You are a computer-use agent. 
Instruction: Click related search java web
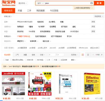tap(53, 48)
